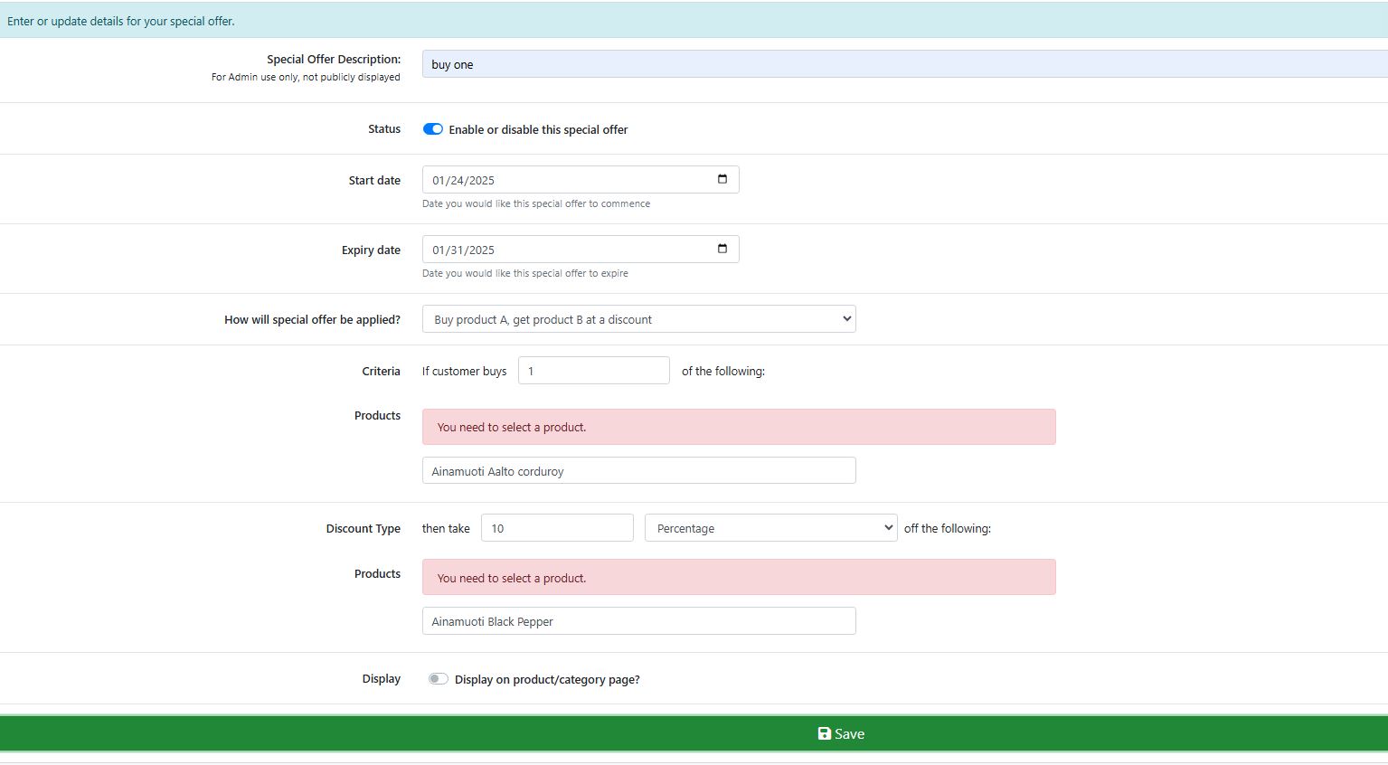Click the 'Start date' label
This screenshot has height=765, width=1388.
[x=374, y=180]
